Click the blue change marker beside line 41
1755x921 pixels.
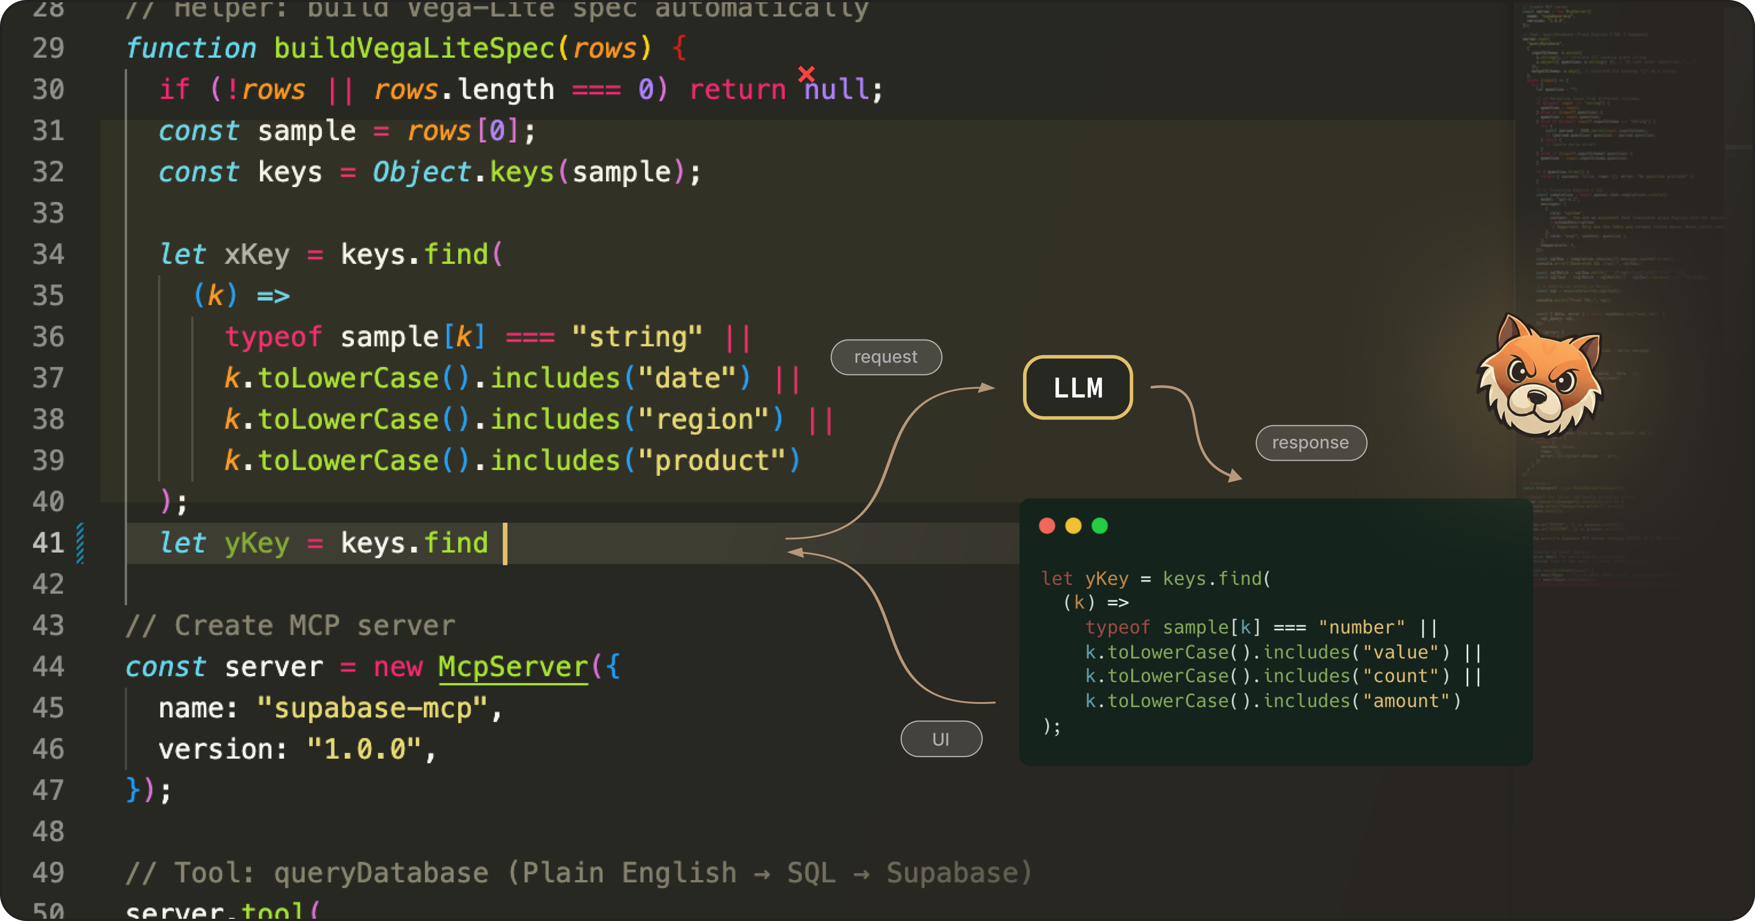pyautogui.click(x=80, y=543)
